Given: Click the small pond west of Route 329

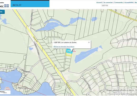Looking at the screenshot, I should click(x=31, y=49).
